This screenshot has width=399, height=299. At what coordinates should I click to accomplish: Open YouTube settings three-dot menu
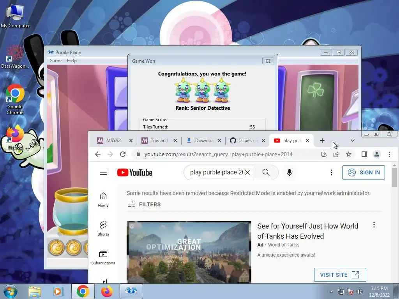click(x=331, y=172)
